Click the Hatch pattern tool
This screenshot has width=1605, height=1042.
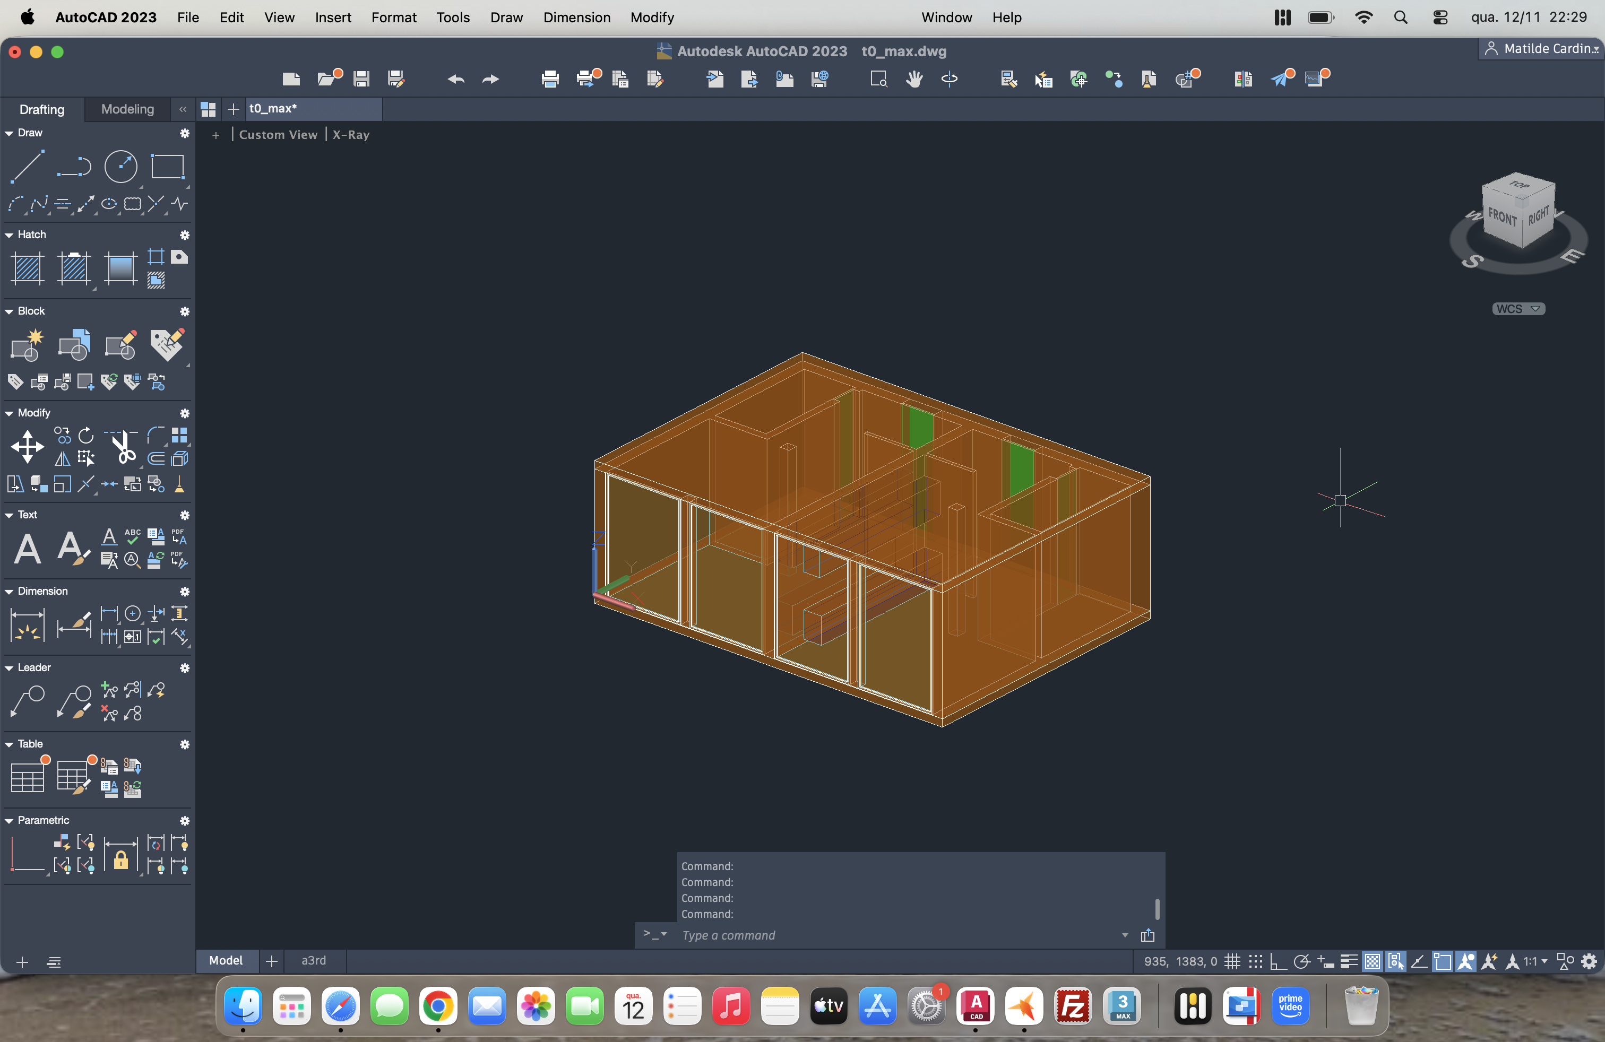pos(28,269)
